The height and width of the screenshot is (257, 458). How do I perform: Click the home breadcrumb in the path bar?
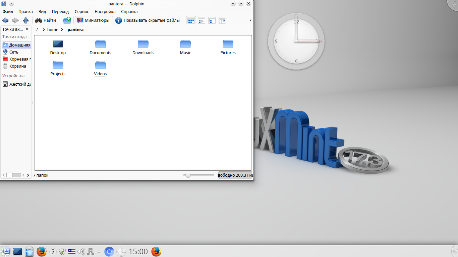(53, 30)
